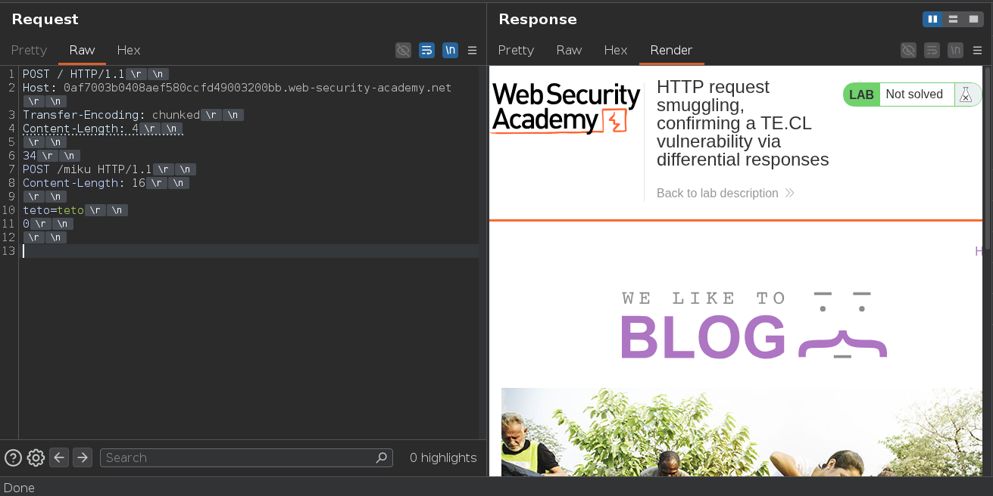Switch Response view to Pretty tab
This screenshot has width=993, height=496.
(x=516, y=50)
